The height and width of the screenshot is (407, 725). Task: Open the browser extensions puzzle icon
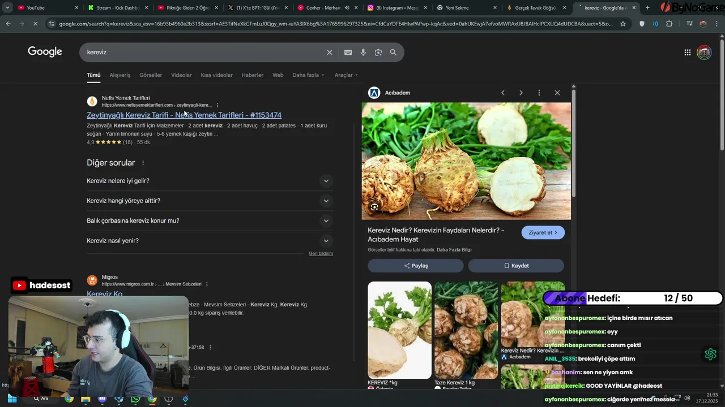(669, 24)
